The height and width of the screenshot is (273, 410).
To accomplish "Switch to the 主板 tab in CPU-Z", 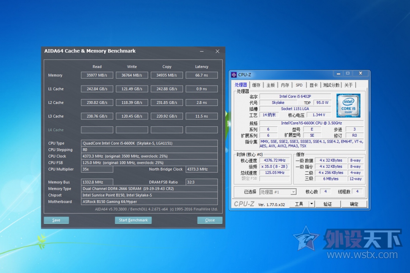I will coord(271,85).
